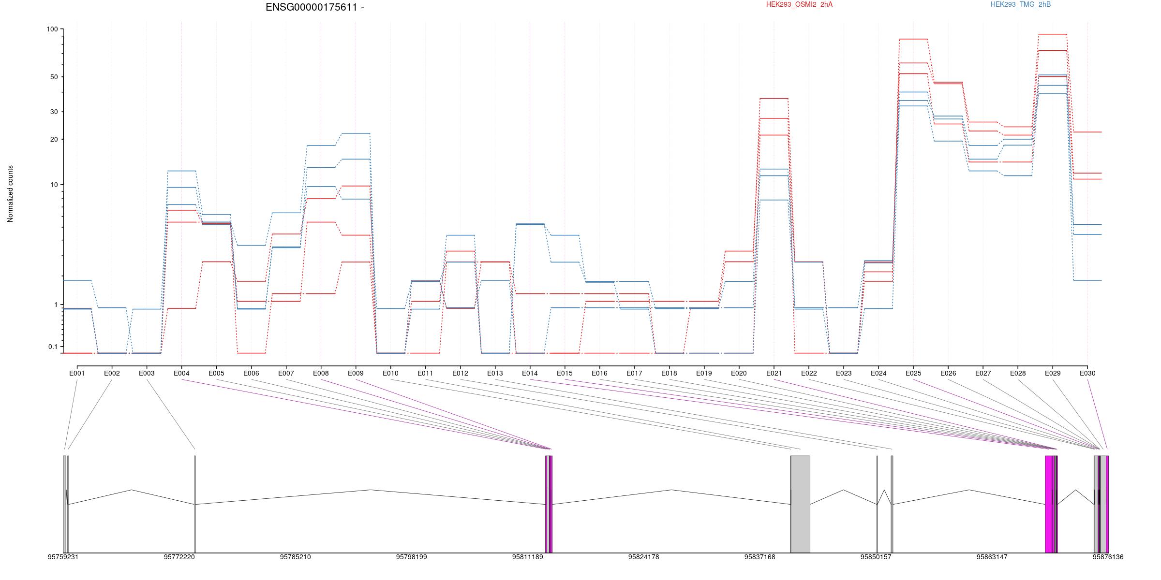Click exon label E024
Viewport: 1161px width, 580px height.
click(x=878, y=373)
